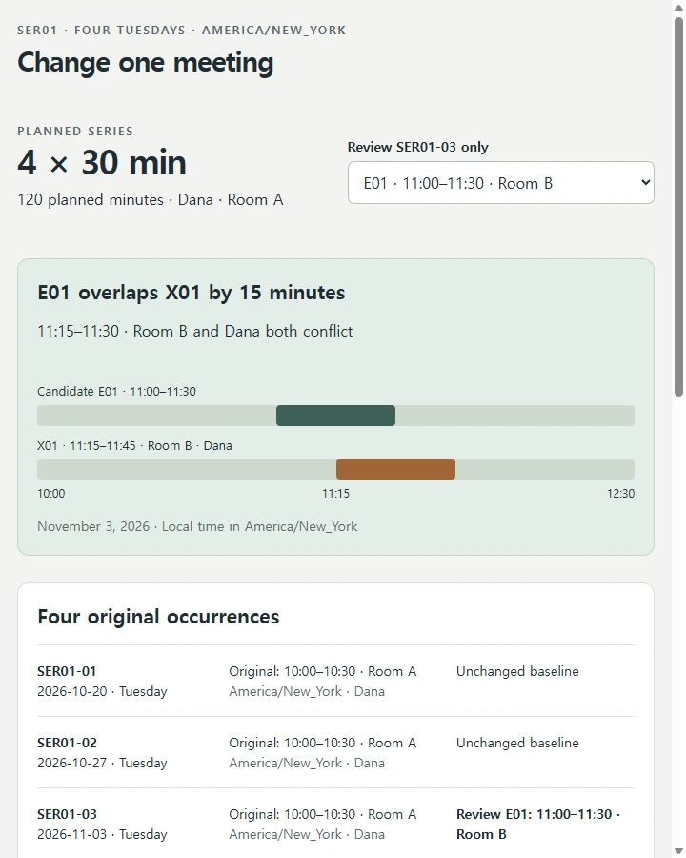The width and height of the screenshot is (686, 858).
Task: Click the 'PLANNED SERIES' label
Action: pyautogui.click(x=75, y=132)
